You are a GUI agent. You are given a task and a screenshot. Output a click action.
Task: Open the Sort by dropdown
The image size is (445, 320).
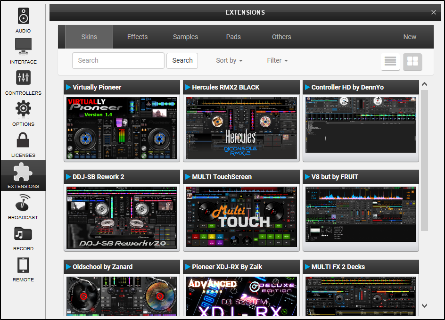coord(229,60)
